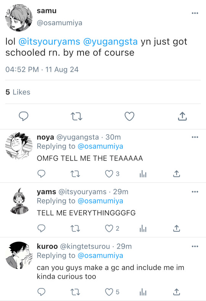Like samu's main tweet
This screenshot has height=301, width=206.
(x=129, y=116)
